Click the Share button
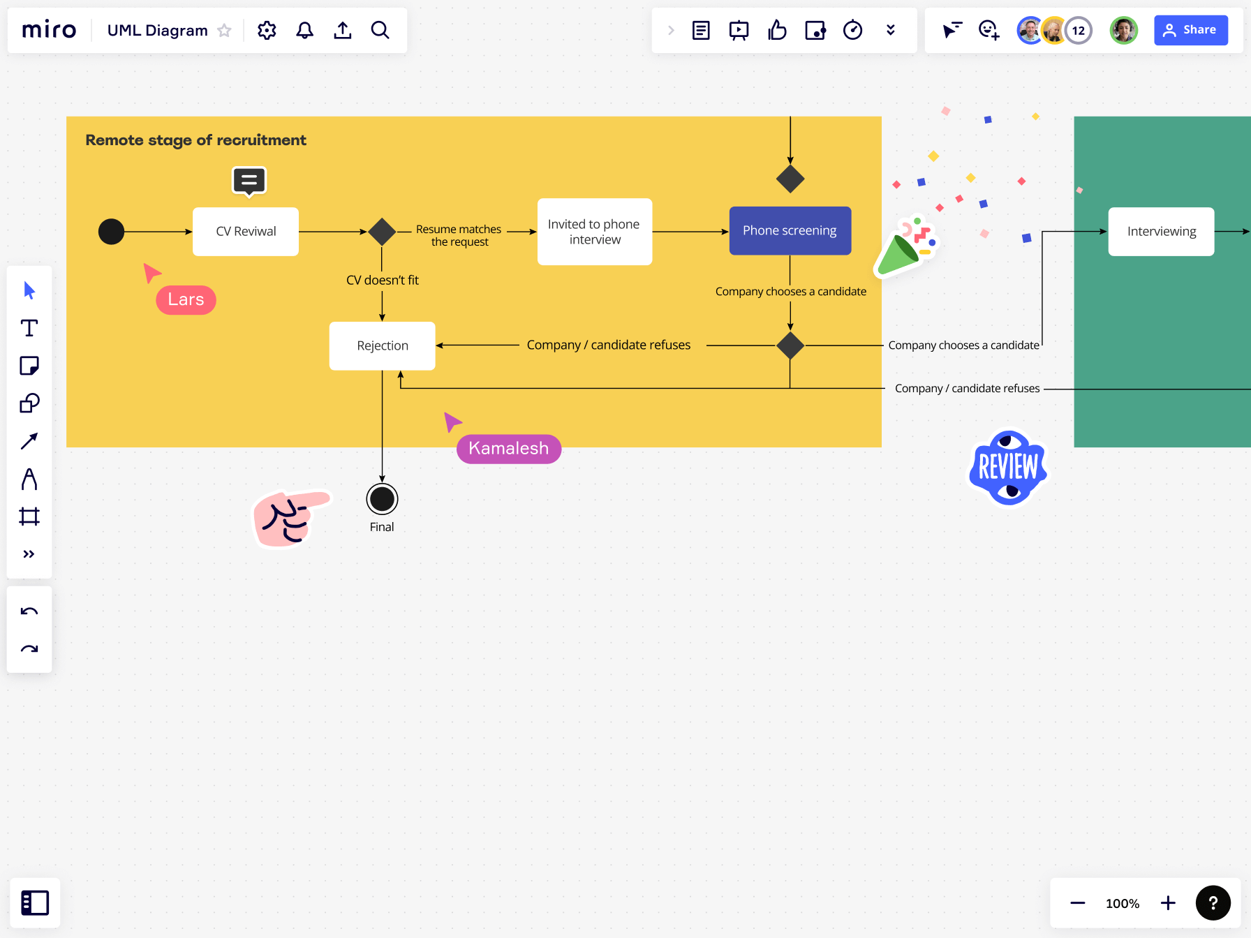This screenshot has width=1251, height=938. 1191,30
